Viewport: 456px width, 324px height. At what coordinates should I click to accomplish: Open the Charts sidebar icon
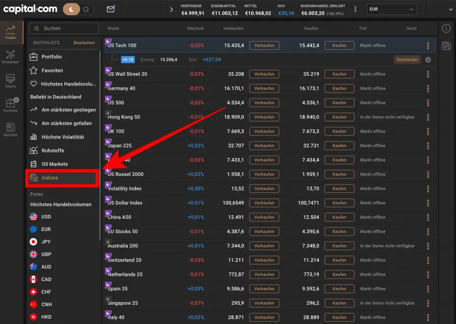10,81
